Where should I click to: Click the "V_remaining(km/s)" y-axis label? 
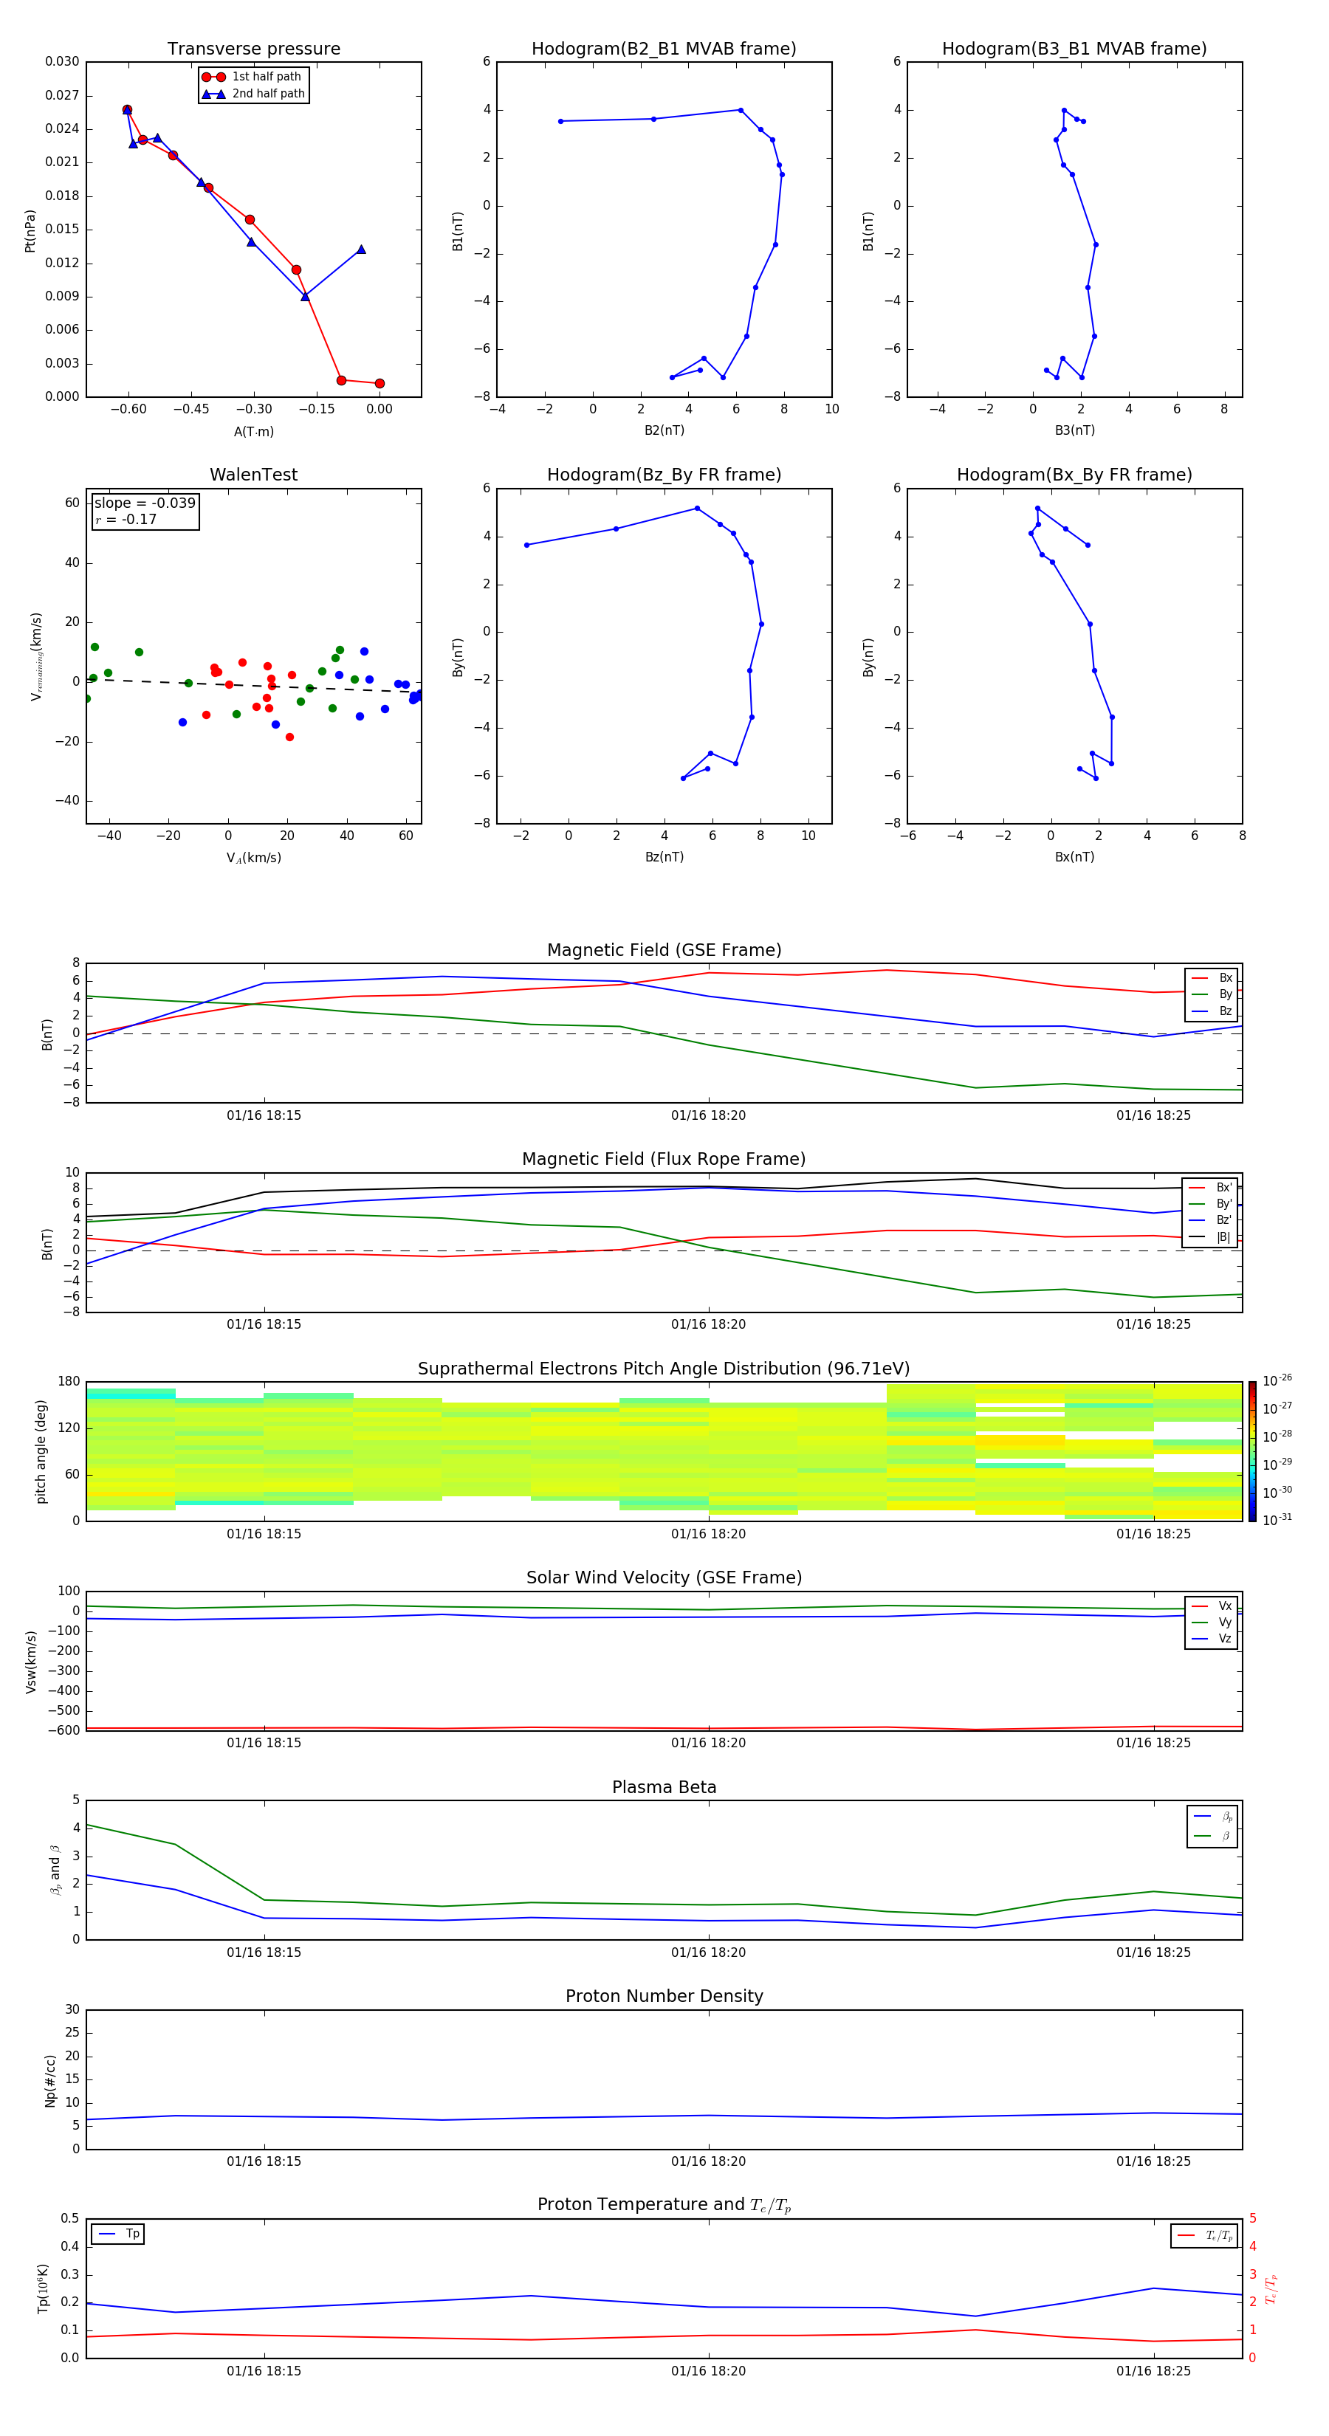coord(36,656)
